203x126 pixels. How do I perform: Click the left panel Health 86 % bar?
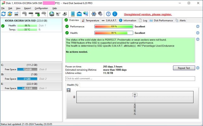click(27, 26)
